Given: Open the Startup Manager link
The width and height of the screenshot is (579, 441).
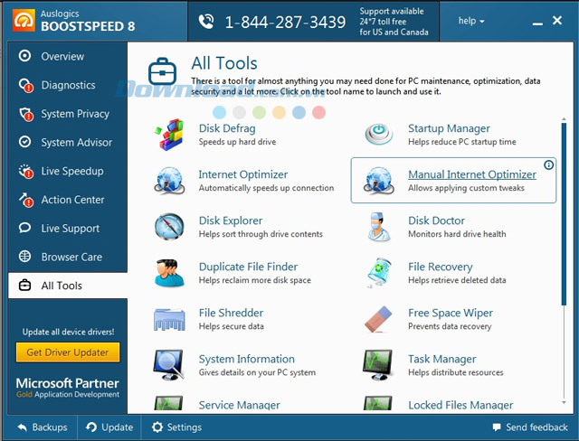Looking at the screenshot, I should tap(449, 128).
